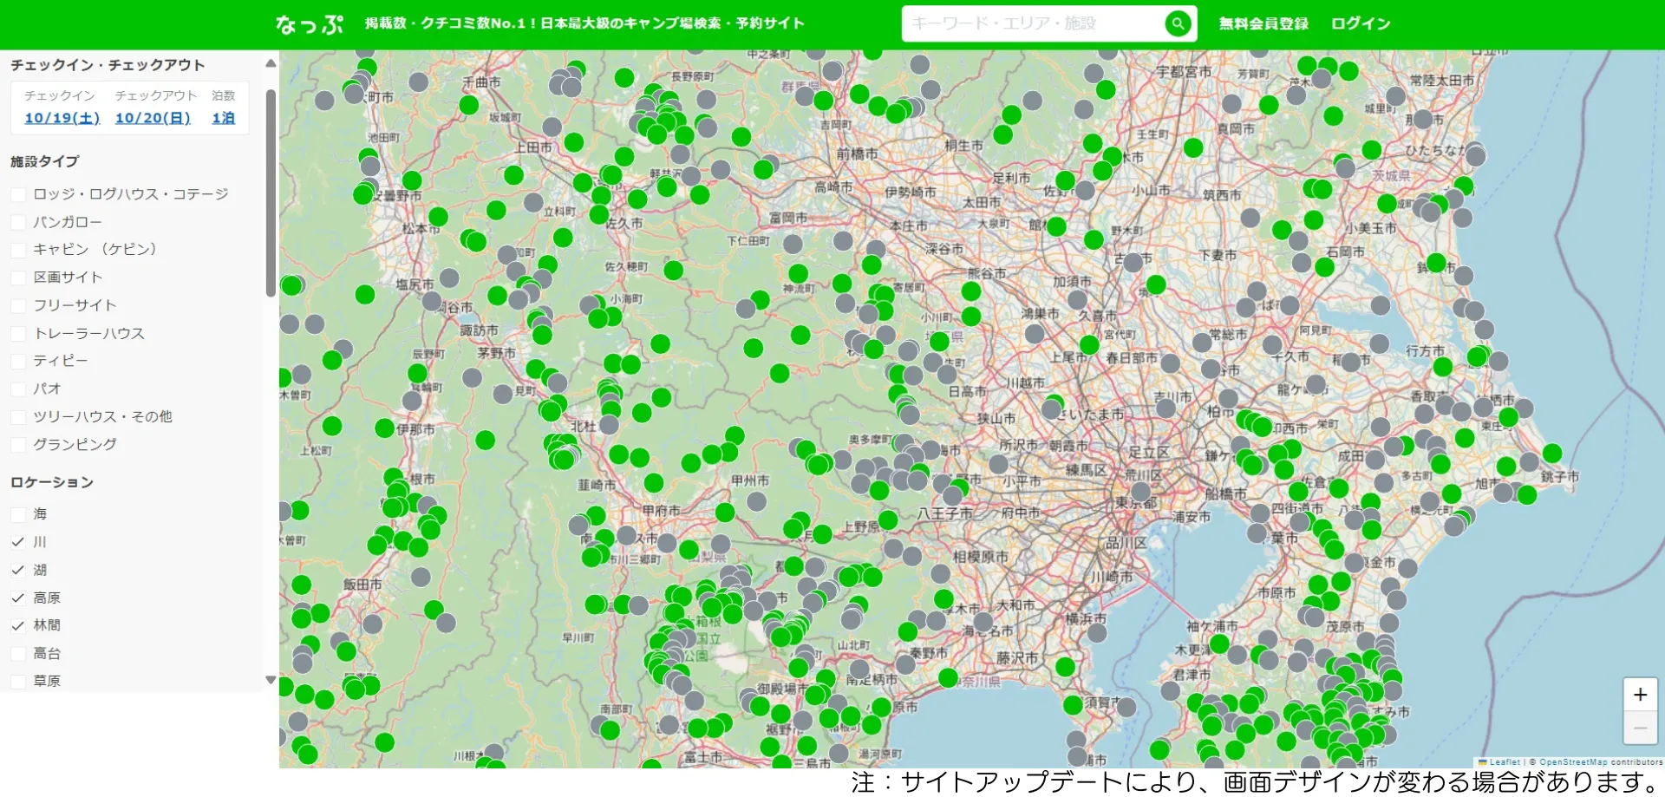The image size is (1665, 797).
Task: Click the チェックイン・チェックアウト heading
Action: pyautogui.click(x=108, y=65)
